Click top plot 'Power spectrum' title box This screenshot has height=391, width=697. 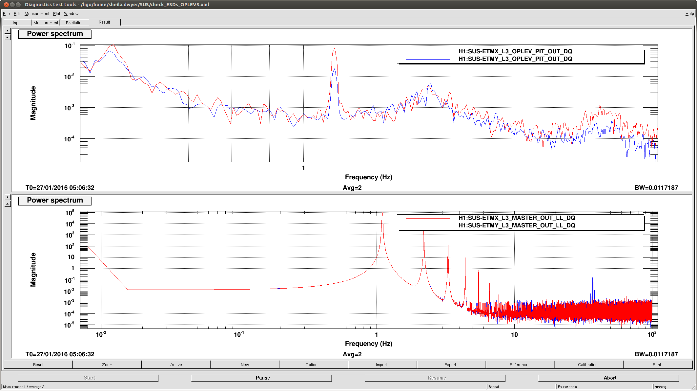[x=55, y=34]
